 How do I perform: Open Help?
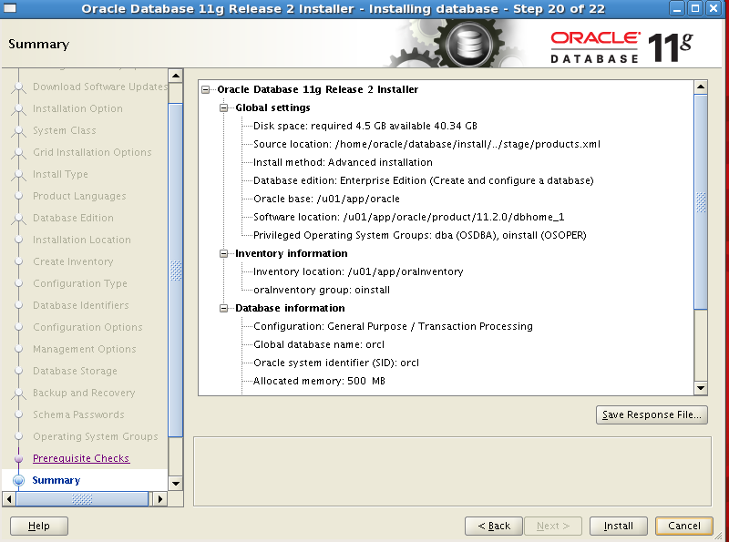(x=39, y=526)
